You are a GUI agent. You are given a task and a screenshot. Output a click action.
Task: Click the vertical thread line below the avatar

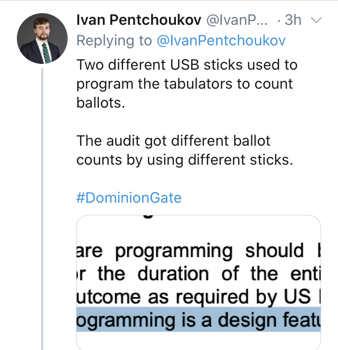[42, 211]
